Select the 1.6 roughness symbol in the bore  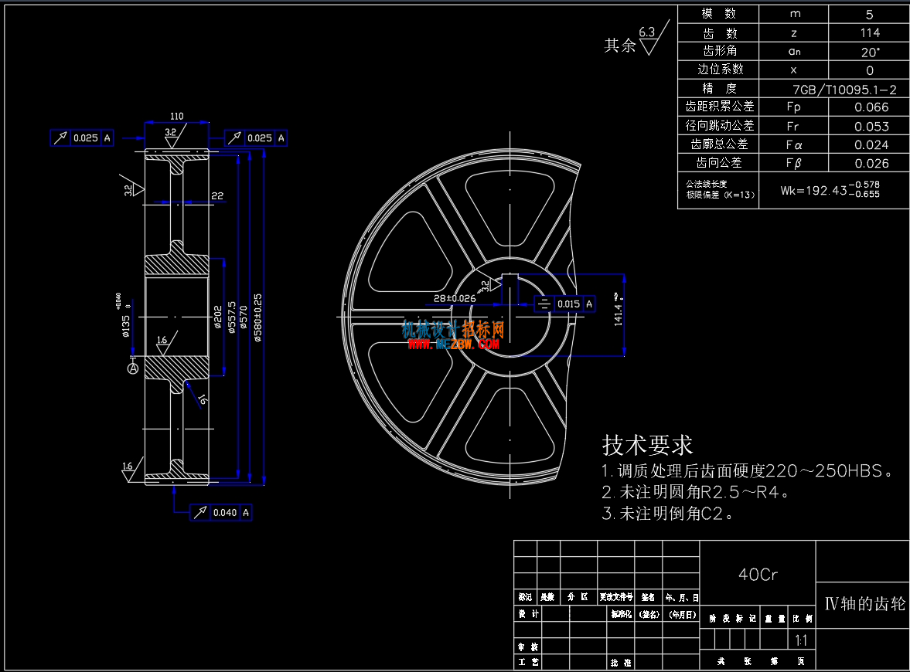click(165, 343)
